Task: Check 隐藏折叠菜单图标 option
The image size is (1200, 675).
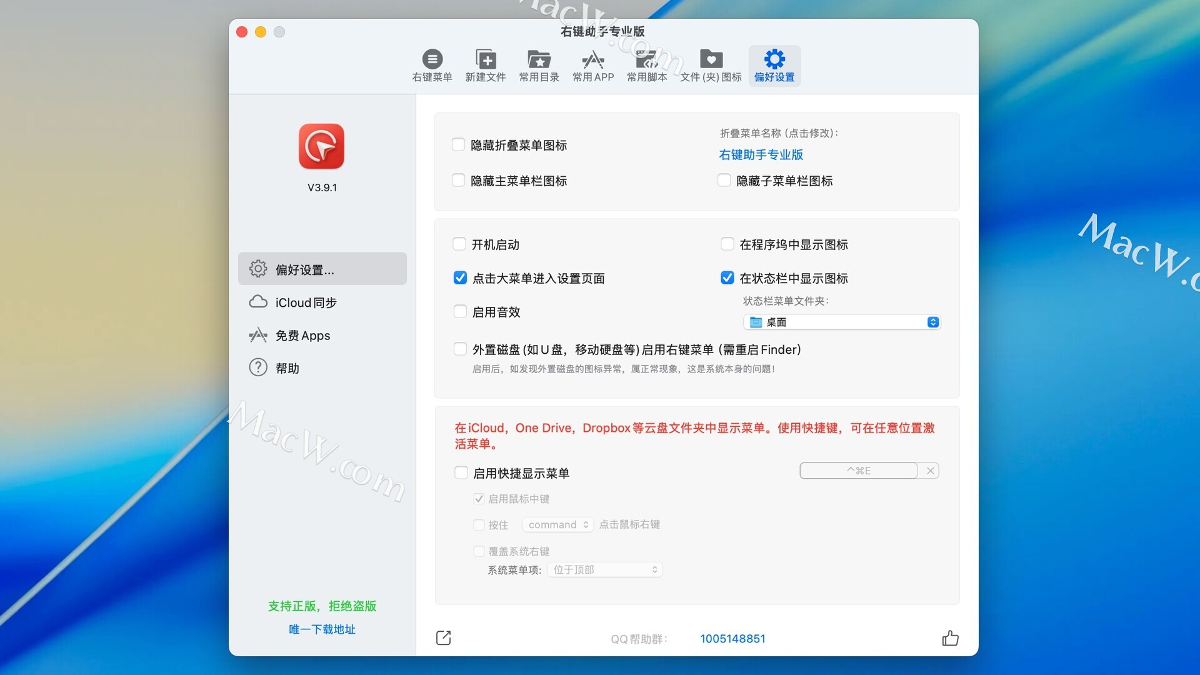Action: click(458, 145)
